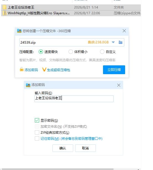Click the 压缩(zipped)文件 type cell
This screenshot has width=153, height=170.
127,13
